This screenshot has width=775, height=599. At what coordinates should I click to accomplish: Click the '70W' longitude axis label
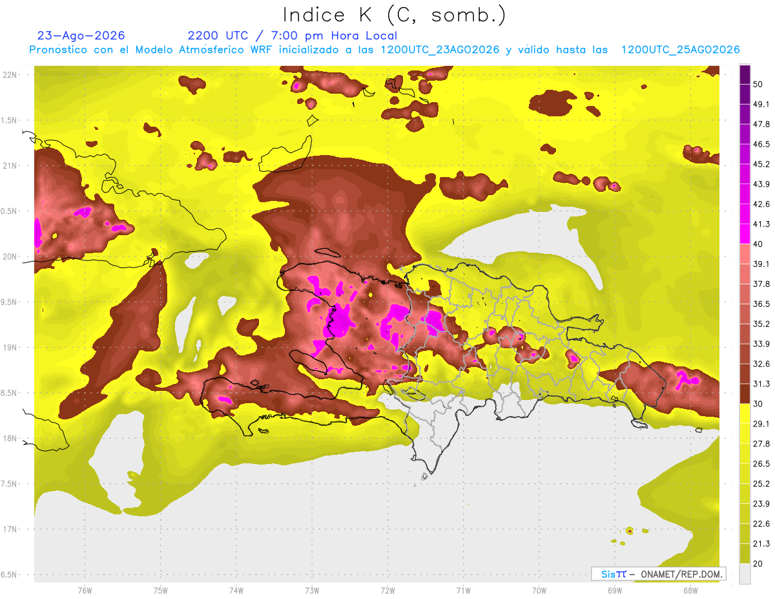(539, 591)
